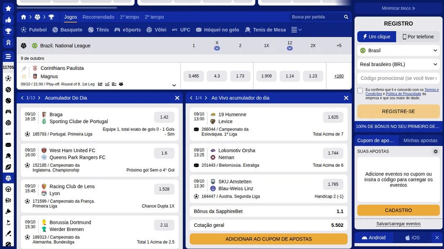Viewport: 444px width, 249px height.
Task: Close Acumulador Do Dia panel
Action: [177, 98]
